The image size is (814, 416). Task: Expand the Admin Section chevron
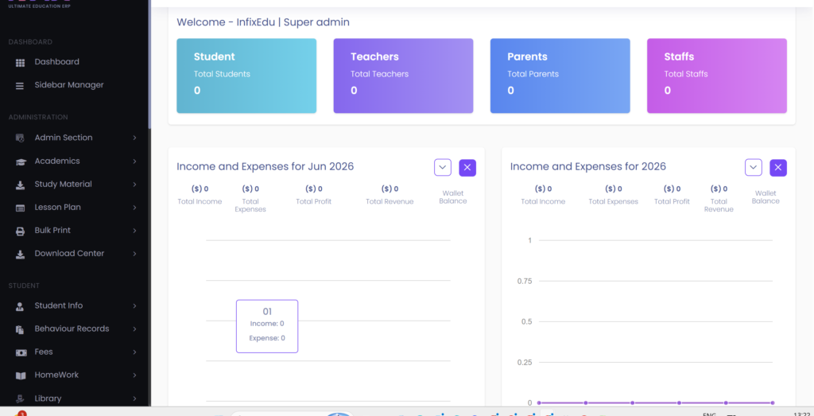pyautogui.click(x=134, y=138)
